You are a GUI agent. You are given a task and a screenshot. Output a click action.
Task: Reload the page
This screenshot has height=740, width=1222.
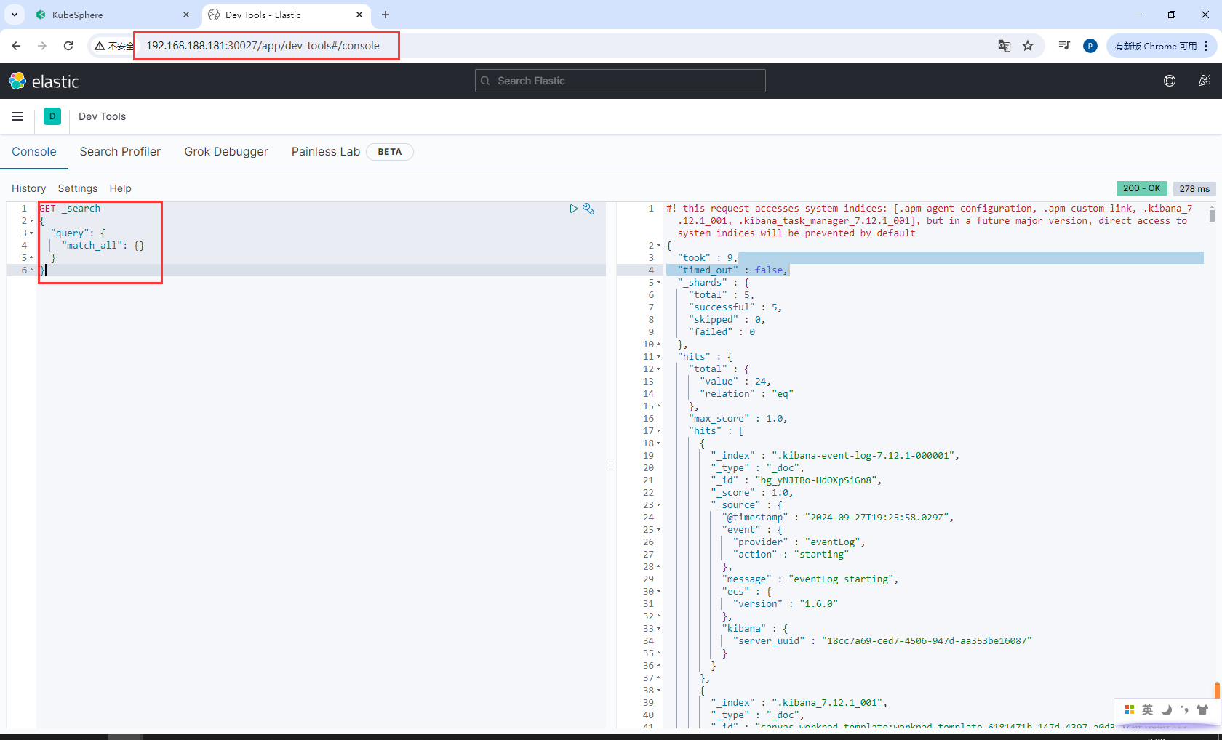(x=68, y=46)
